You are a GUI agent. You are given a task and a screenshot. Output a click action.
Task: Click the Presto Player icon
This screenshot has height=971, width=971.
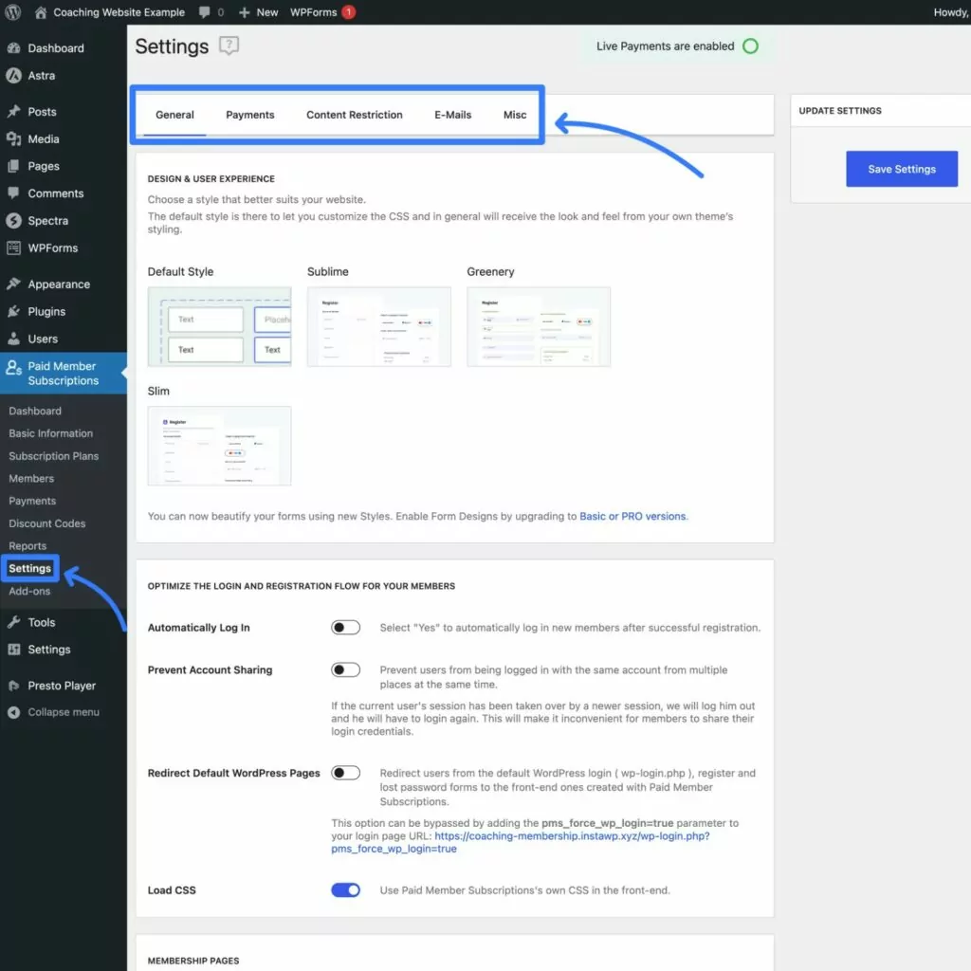tap(13, 686)
